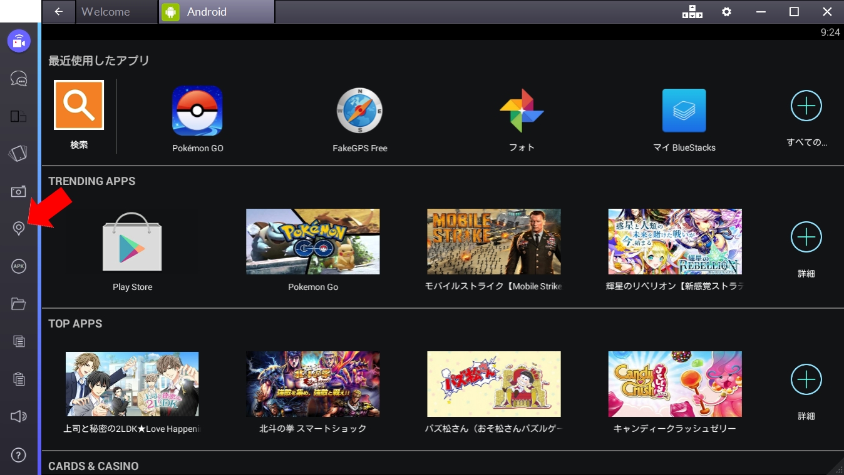Click the back arrow in the title bar
Image resolution: width=844 pixels, height=475 pixels.
pyautogui.click(x=59, y=12)
